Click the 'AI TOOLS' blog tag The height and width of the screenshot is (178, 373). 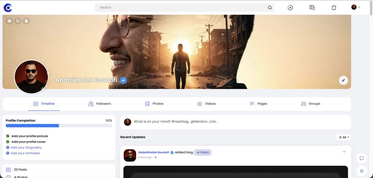click(x=203, y=152)
